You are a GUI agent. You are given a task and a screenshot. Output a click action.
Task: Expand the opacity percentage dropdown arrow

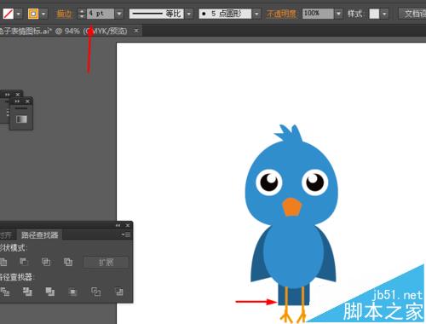pyautogui.click(x=338, y=14)
